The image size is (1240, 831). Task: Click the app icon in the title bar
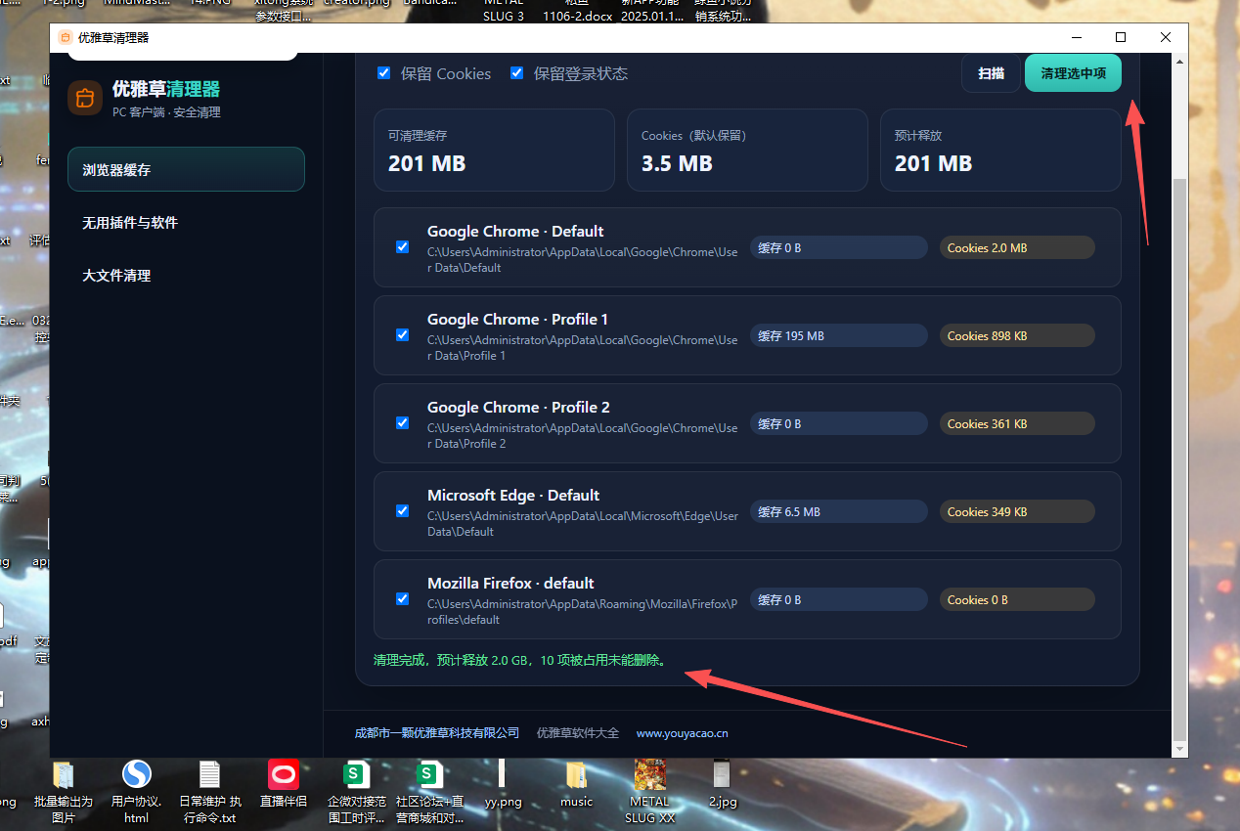coord(66,37)
